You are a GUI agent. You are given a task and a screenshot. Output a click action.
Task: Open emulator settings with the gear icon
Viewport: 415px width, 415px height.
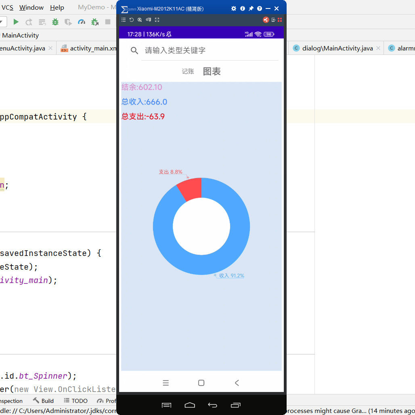tap(234, 8)
